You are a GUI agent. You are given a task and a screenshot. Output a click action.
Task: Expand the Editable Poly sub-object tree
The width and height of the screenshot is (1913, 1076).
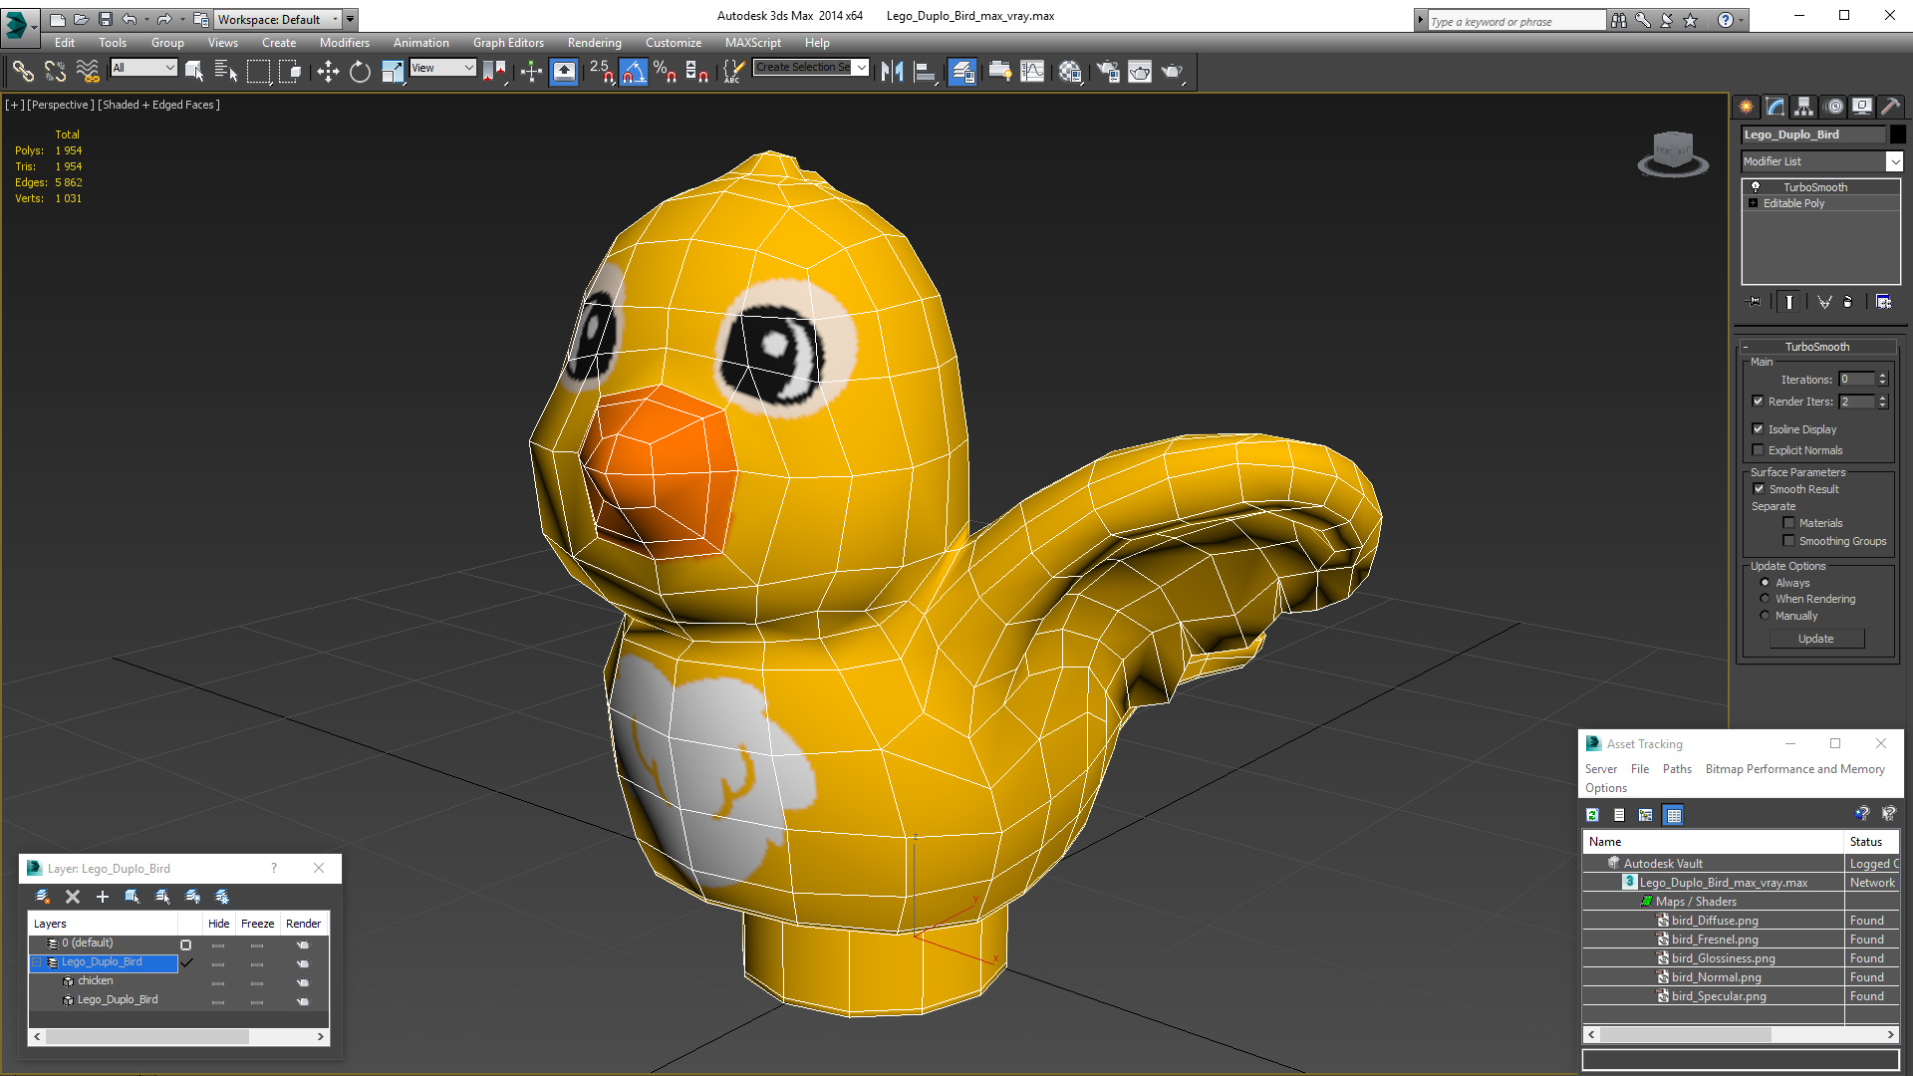click(1753, 203)
